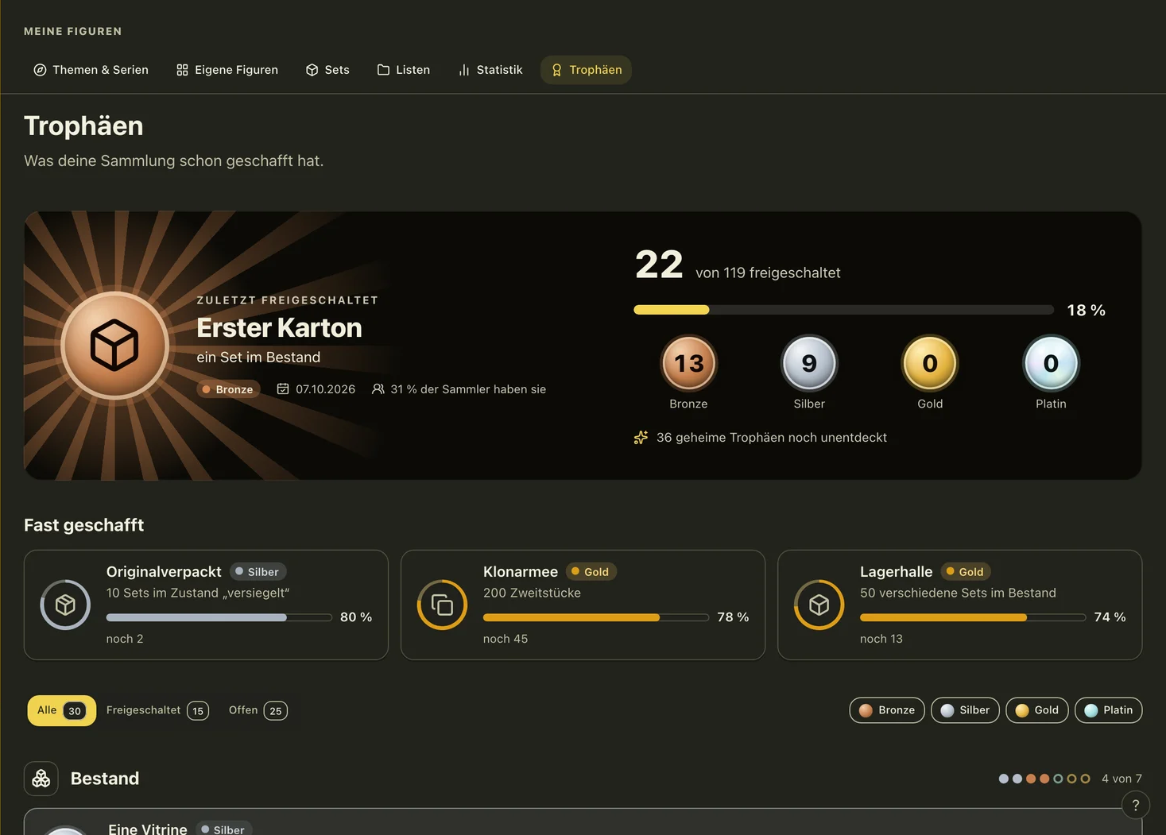Click the Originalverpackt box ring icon

point(65,605)
